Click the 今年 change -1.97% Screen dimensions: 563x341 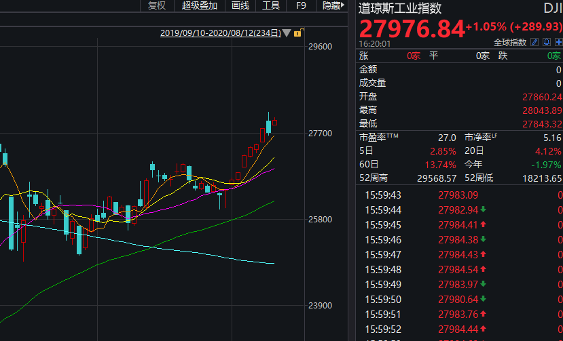pyautogui.click(x=546, y=165)
